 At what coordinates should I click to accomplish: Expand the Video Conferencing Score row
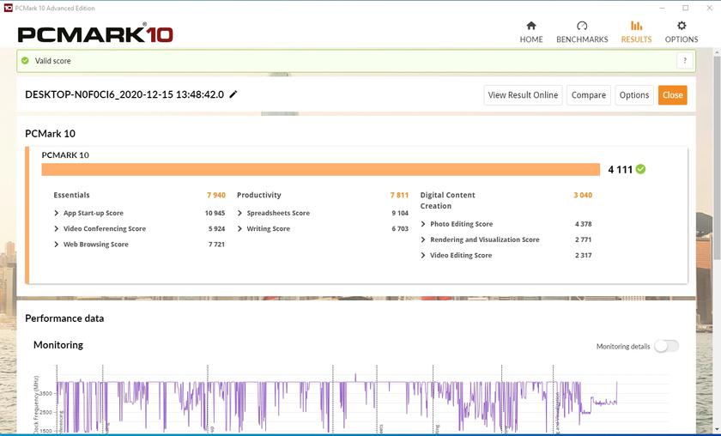coord(57,229)
